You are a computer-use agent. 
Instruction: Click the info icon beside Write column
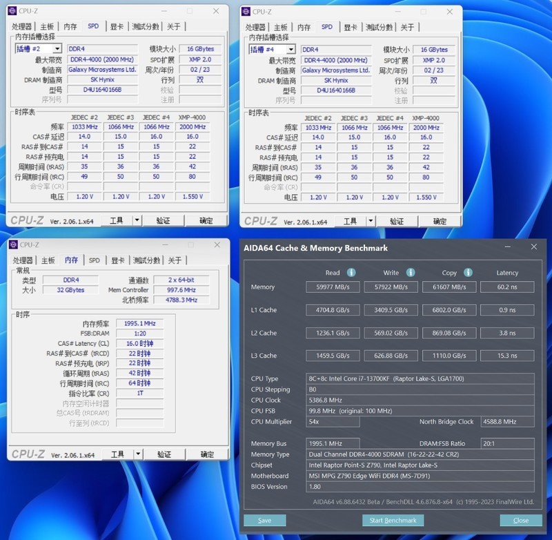click(411, 273)
